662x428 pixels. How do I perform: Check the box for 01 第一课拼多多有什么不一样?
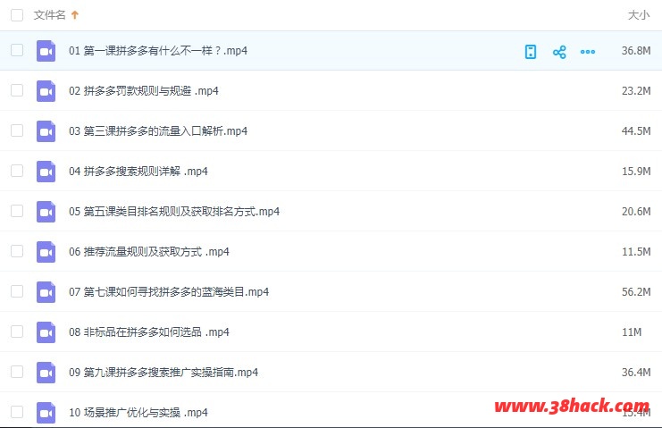[17, 50]
